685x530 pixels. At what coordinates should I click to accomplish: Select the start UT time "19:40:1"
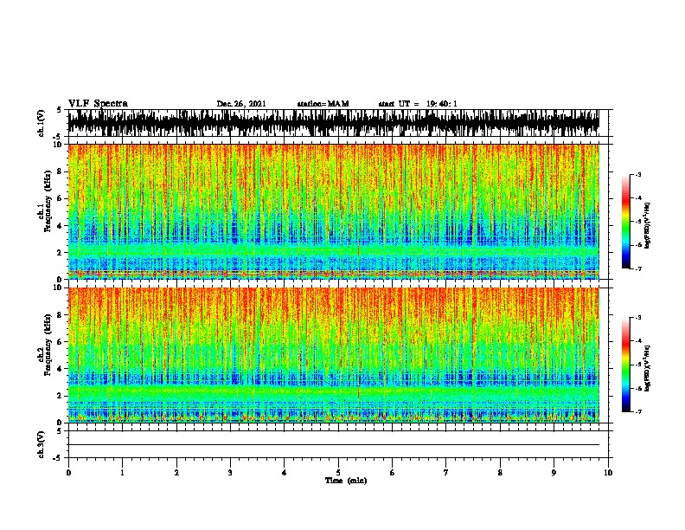tap(442, 104)
